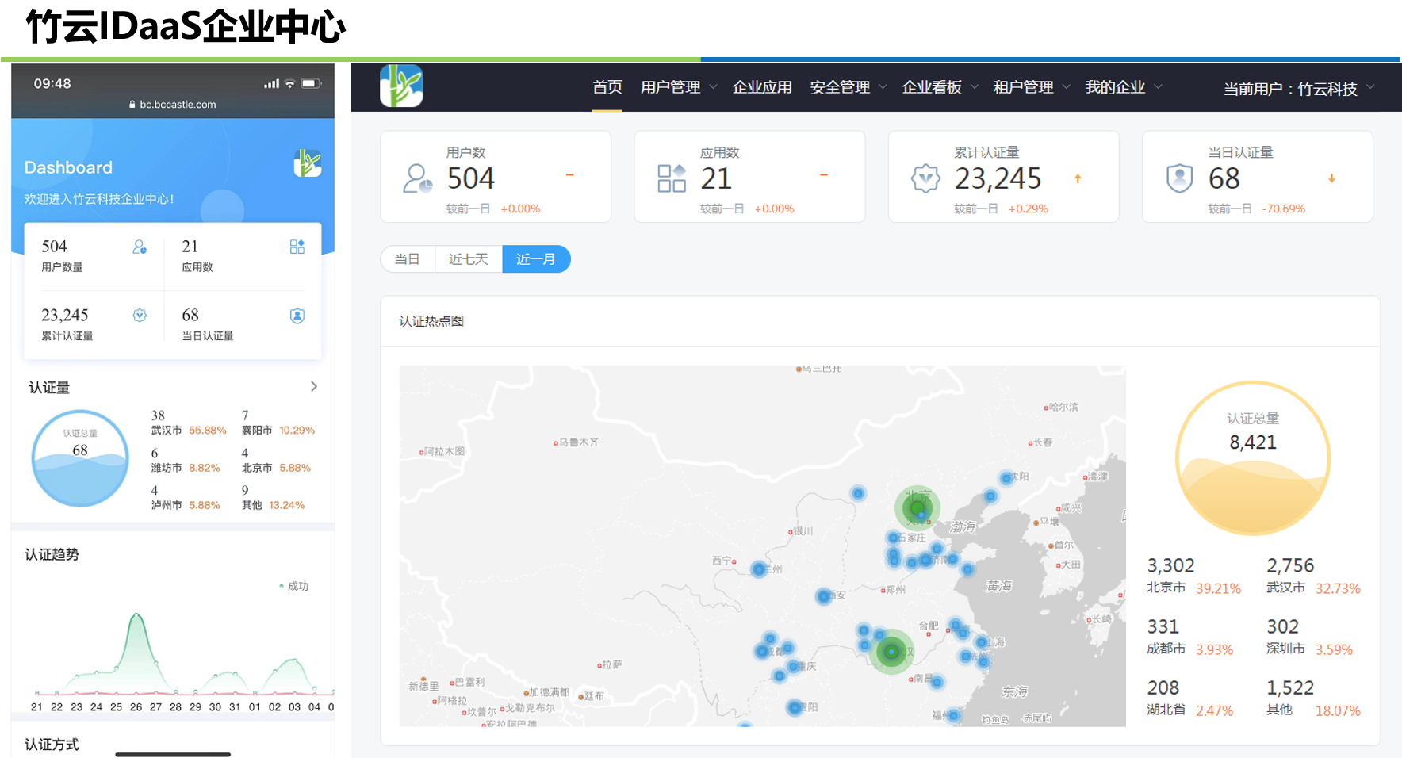This screenshot has height=758, width=1402.
Task: Tap the user icon in mobile 用户数量 card
Action: coord(140,247)
